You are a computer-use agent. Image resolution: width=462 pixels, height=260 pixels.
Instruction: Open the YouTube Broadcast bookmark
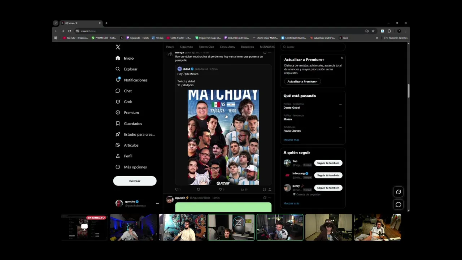75,38
